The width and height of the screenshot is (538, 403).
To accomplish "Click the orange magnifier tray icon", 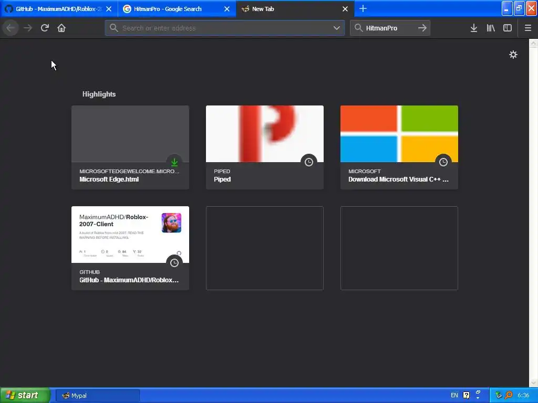I will tap(509, 396).
